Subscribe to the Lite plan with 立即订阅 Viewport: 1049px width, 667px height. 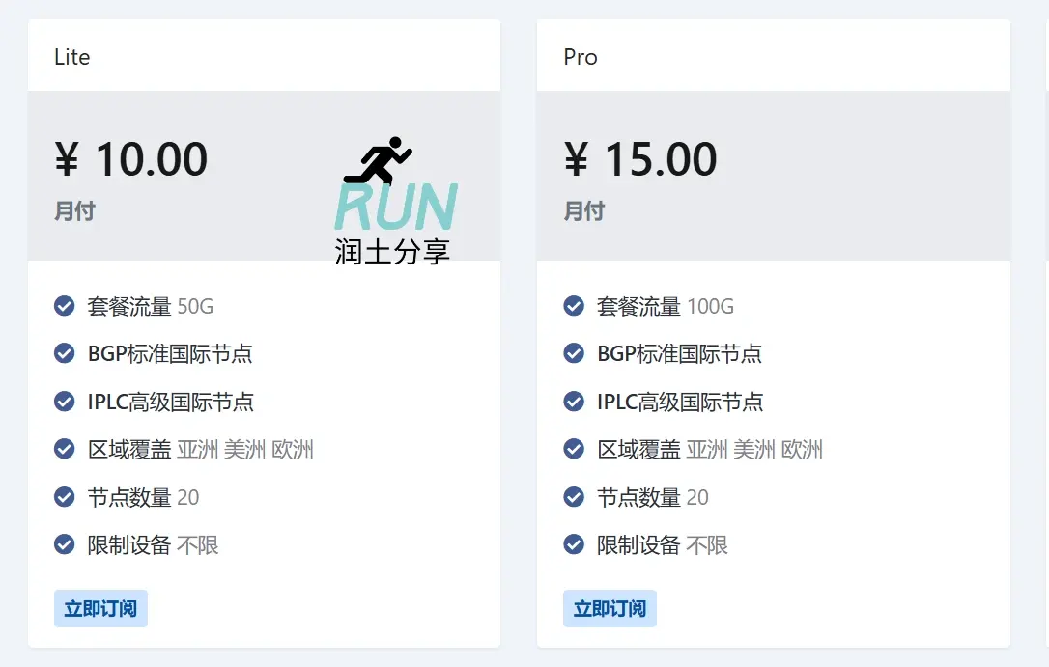pos(100,609)
